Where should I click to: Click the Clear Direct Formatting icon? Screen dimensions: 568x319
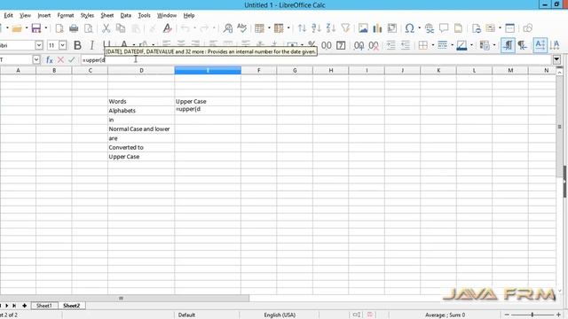(167, 28)
